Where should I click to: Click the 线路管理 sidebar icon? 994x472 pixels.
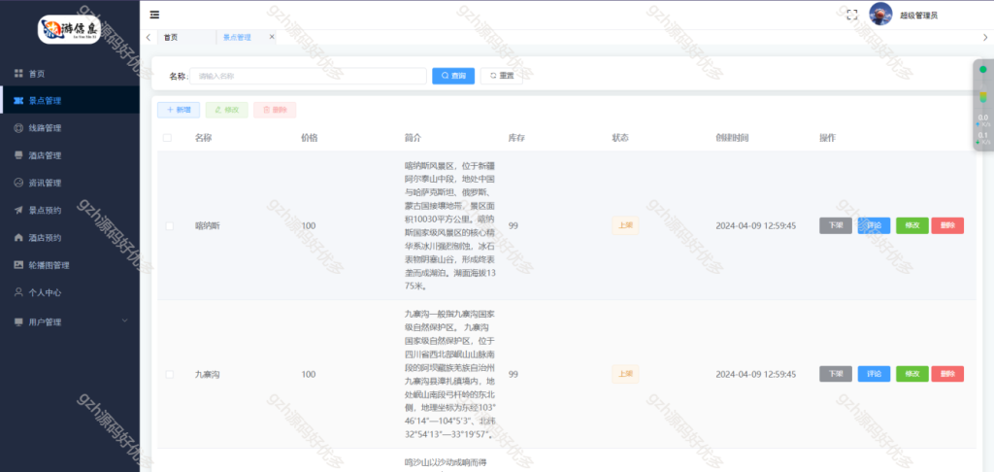pyautogui.click(x=18, y=128)
